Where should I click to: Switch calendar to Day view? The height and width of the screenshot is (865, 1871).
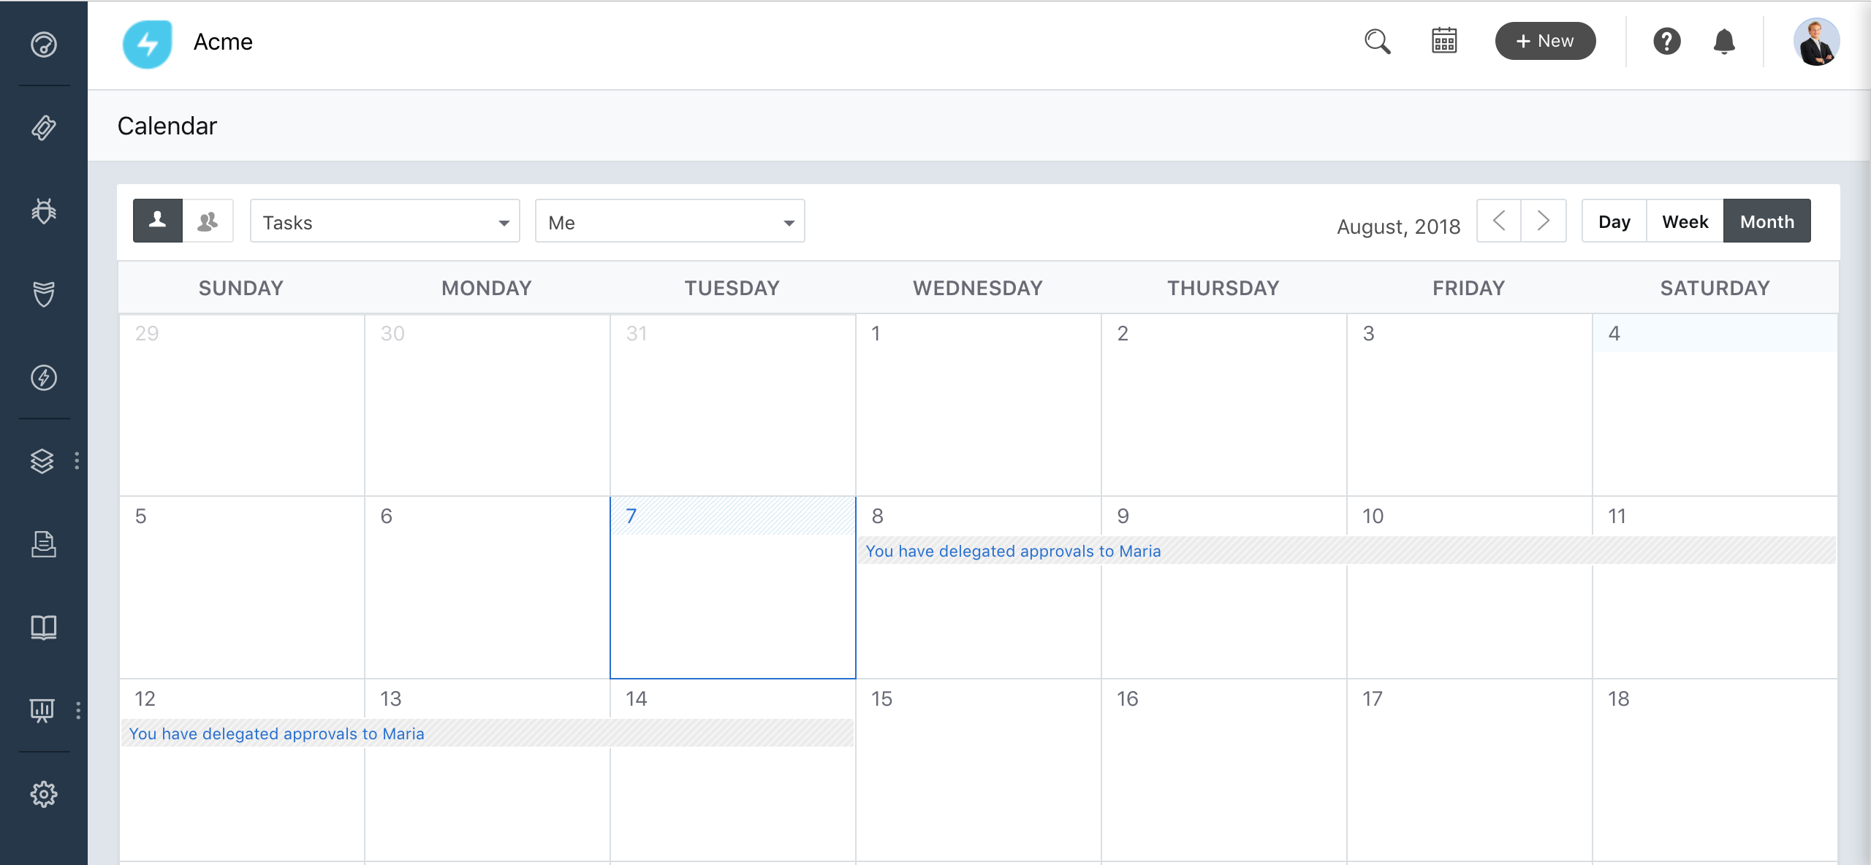click(1614, 221)
